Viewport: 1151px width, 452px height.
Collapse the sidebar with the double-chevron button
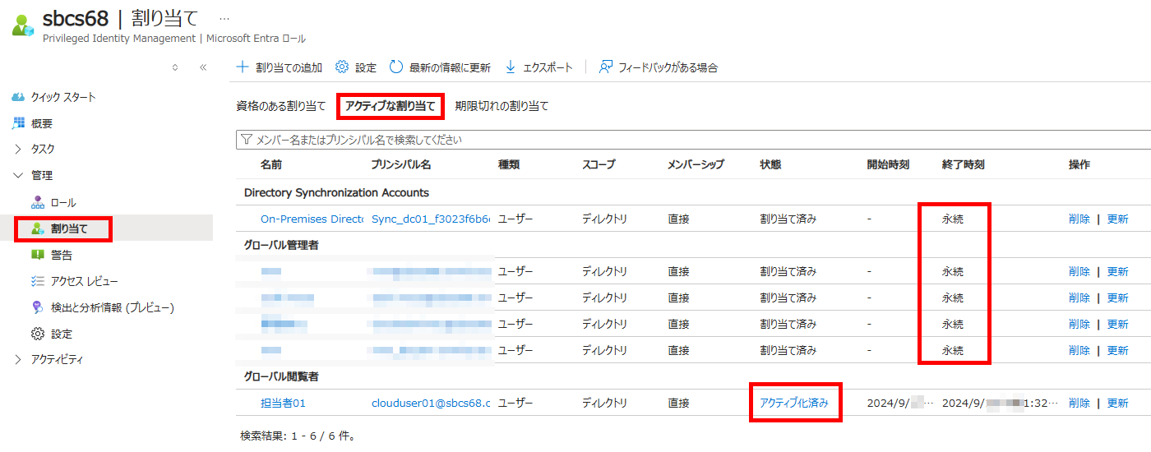pos(203,67)
